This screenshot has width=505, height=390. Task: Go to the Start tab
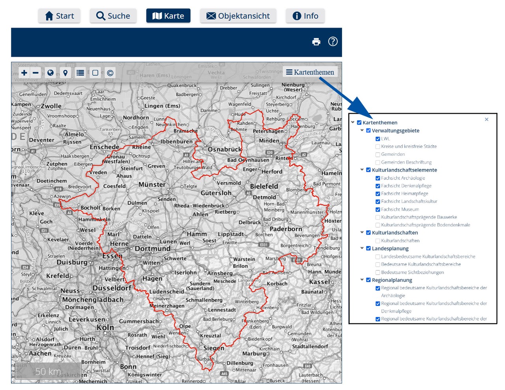[60, 16]
